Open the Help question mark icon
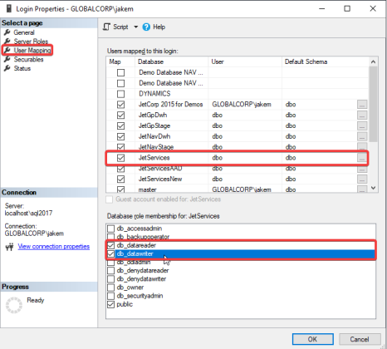Screen dimensions: 387x349 click(x=146, y=27)
